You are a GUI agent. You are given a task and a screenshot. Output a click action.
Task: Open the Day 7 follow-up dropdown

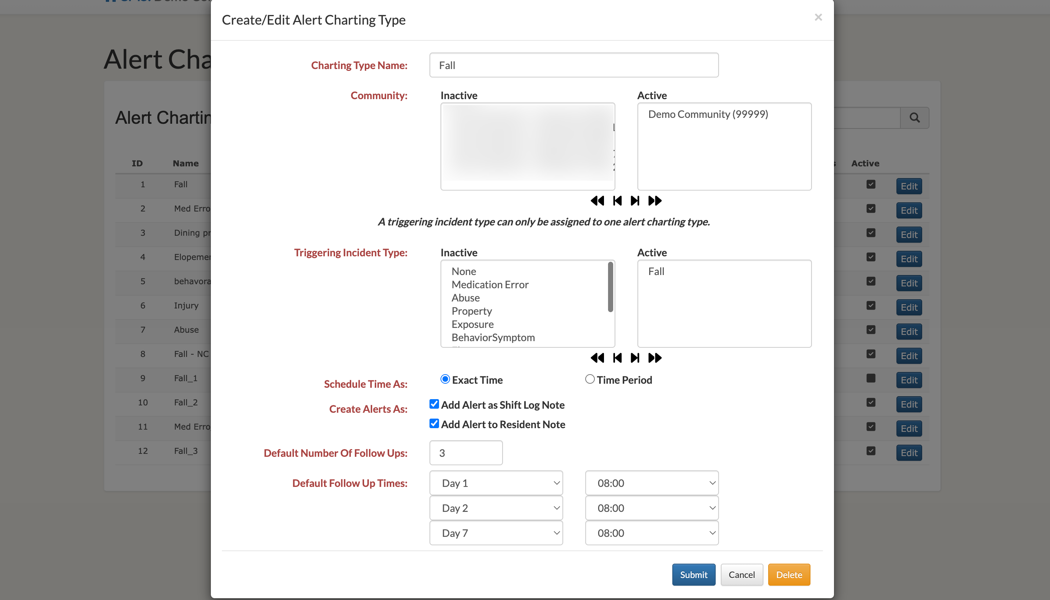tap(496, 533)
